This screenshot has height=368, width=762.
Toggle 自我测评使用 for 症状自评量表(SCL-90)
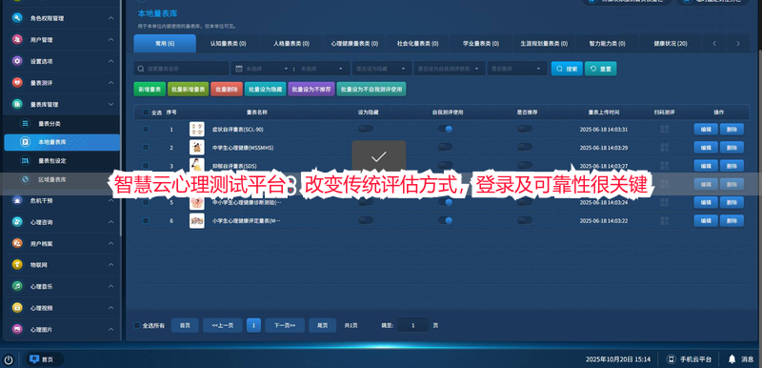445,129
